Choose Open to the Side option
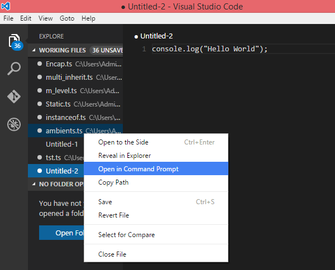The height and width of the screenshot is (270, 335). [x=123, y=142]
